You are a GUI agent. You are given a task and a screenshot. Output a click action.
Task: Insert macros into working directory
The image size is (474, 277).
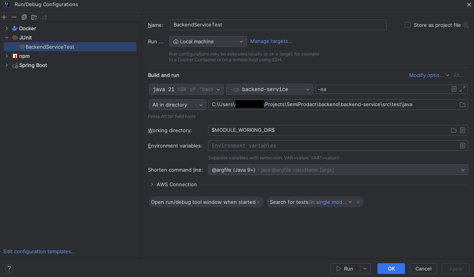(x=463, y=130)
